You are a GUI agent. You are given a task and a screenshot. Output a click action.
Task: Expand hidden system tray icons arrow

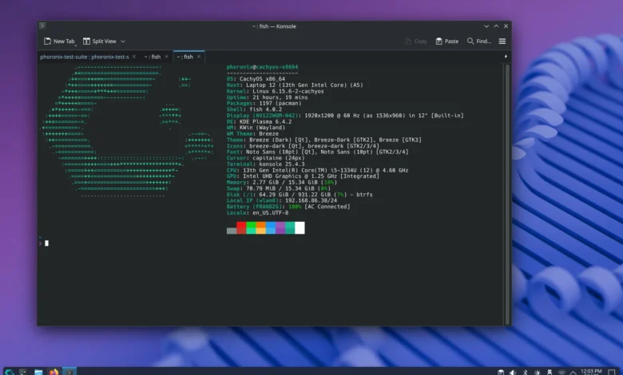573,373
